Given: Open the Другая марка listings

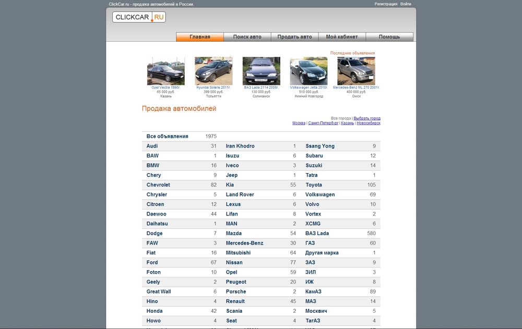Looking at the screenshot, I should click(322, 253).
